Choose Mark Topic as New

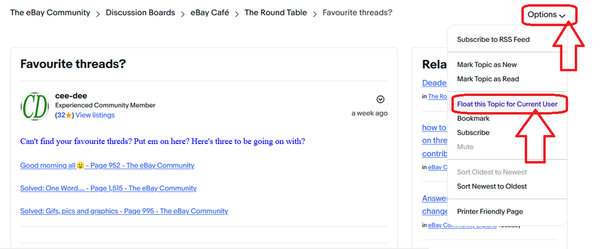click(x=487, y=65)
